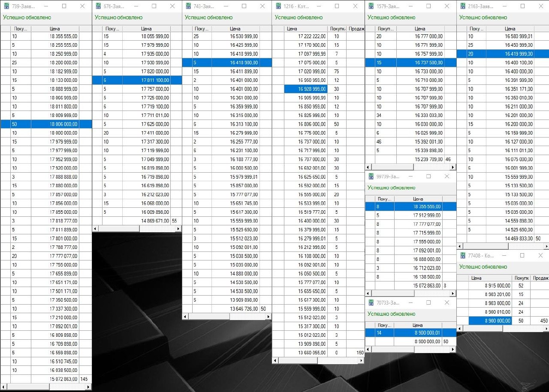The height and width of the screenshot is (392, 549).
Task: Click the Покуп column header in 739 window
Action: pyautogui.click(x=21, y=29)
